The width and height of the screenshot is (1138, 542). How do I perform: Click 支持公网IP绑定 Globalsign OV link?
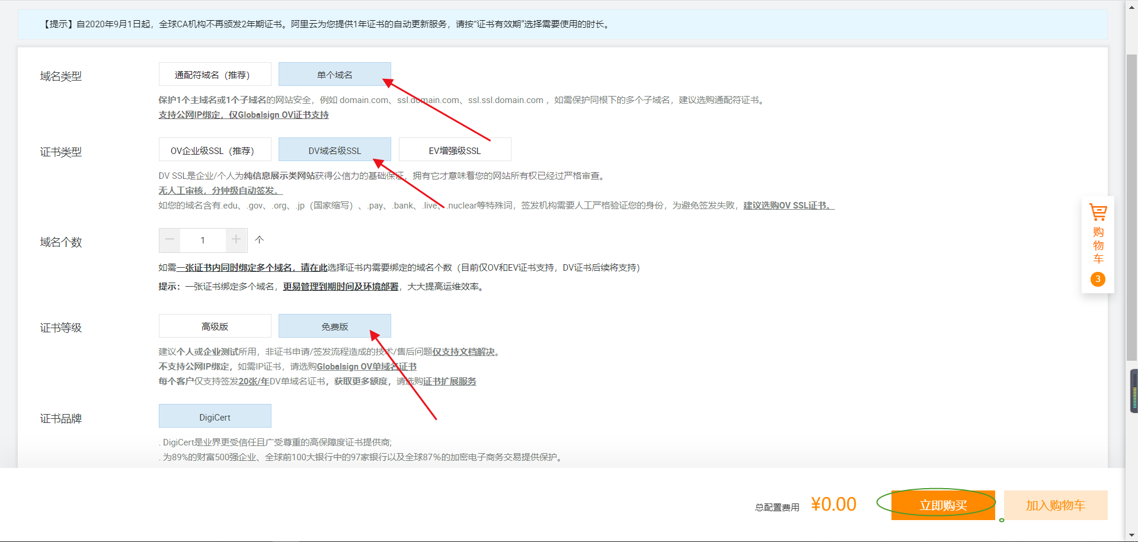tap(243, 115)
